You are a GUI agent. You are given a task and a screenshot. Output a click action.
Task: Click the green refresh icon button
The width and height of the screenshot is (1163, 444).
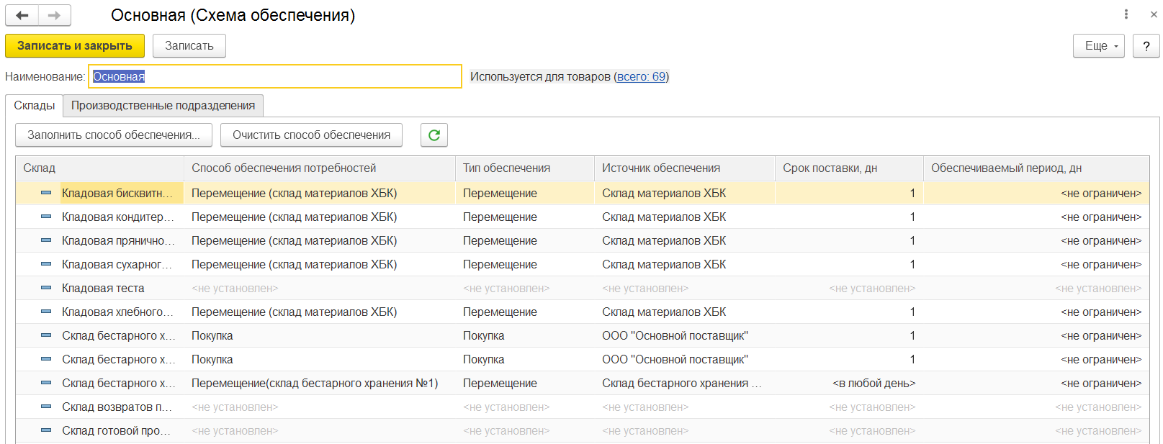[x=434, y=135]
